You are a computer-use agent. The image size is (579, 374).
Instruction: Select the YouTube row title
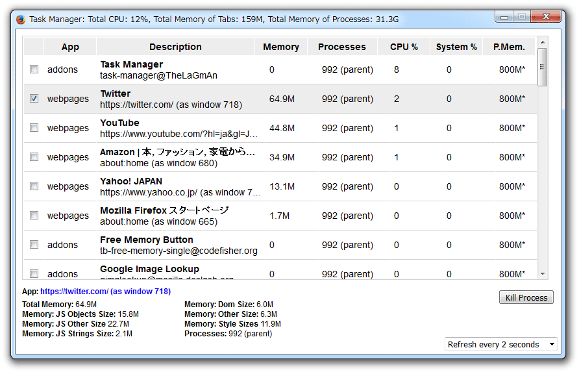(119, 123)
